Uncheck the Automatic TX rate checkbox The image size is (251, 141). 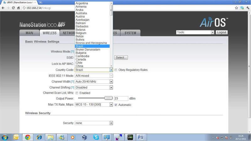click(x=116, y=105)
